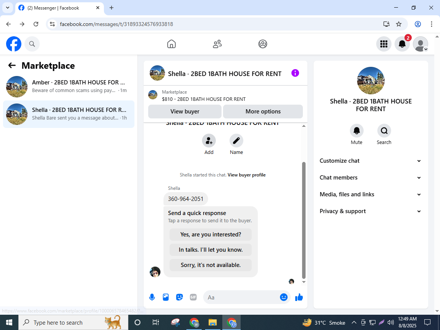Open the Windows Start menu
The height and width of the screenshot is (330, 440).
(x=9, y=322)
